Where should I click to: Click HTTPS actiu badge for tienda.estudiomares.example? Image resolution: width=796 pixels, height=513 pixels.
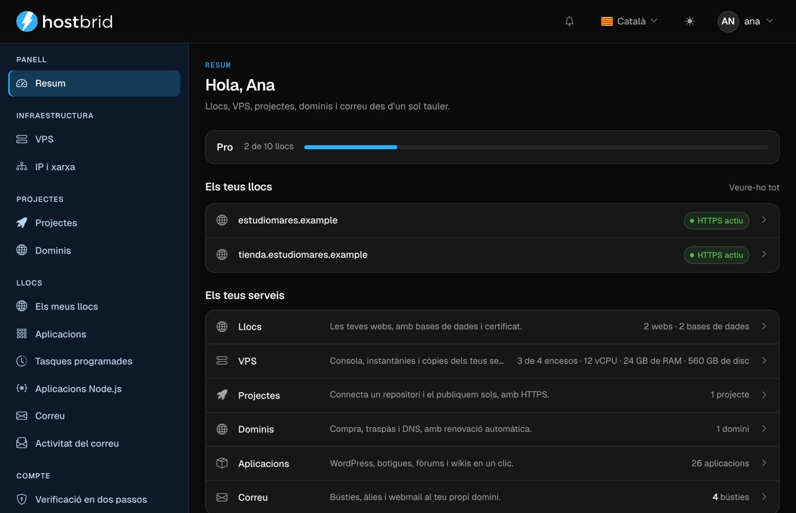(x=716, y=255)
